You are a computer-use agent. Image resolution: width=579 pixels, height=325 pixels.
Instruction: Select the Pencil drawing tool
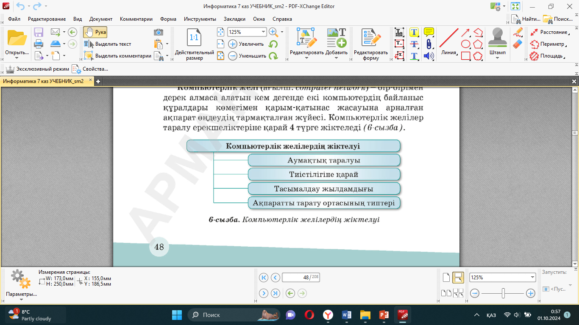pos(518,32)
